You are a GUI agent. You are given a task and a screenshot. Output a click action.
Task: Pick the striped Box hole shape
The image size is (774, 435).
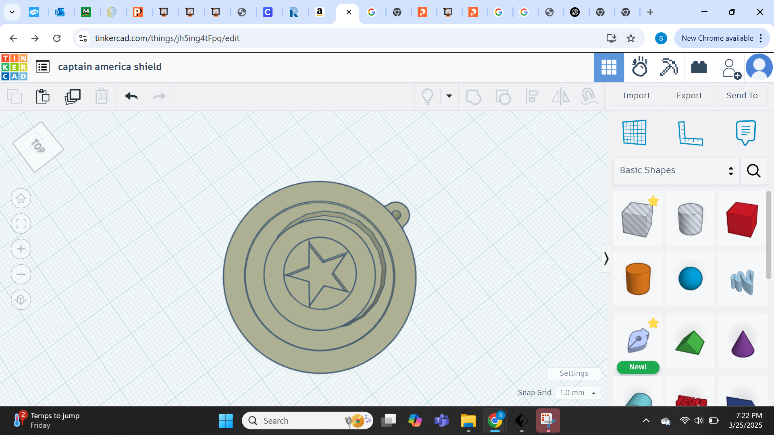637,220
